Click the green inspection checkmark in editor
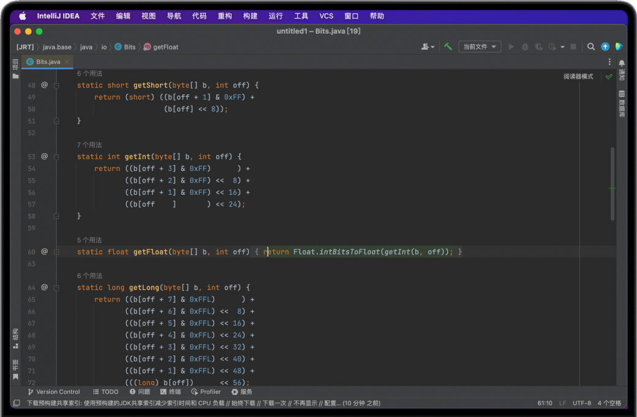This screenshot has height=417, width=637. [608, 77]
